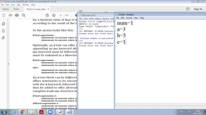This screenshot has width=206, height=115.
Task: Open Acrobat Sign menu
Action: [x=19, y=5]
